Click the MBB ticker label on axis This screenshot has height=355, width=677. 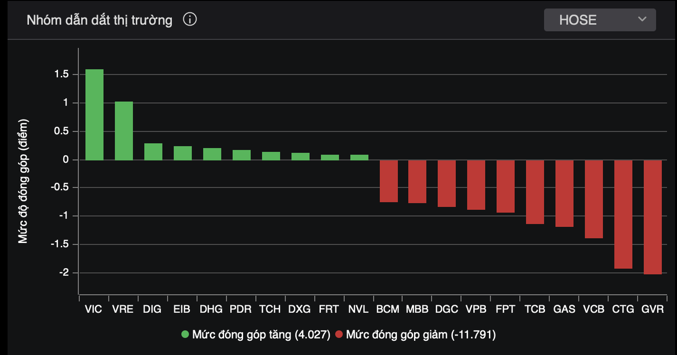417,309
